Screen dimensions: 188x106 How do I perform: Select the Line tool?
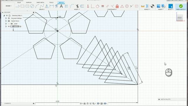(18, 6)
